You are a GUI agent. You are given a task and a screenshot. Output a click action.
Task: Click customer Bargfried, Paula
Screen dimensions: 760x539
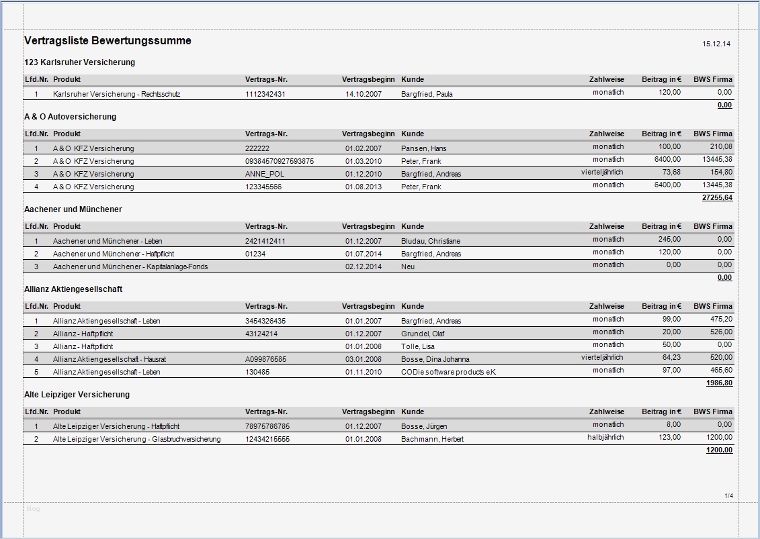point(427,94)
